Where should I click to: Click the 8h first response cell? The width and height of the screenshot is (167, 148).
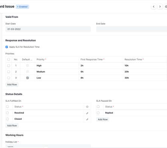[101, 78]
